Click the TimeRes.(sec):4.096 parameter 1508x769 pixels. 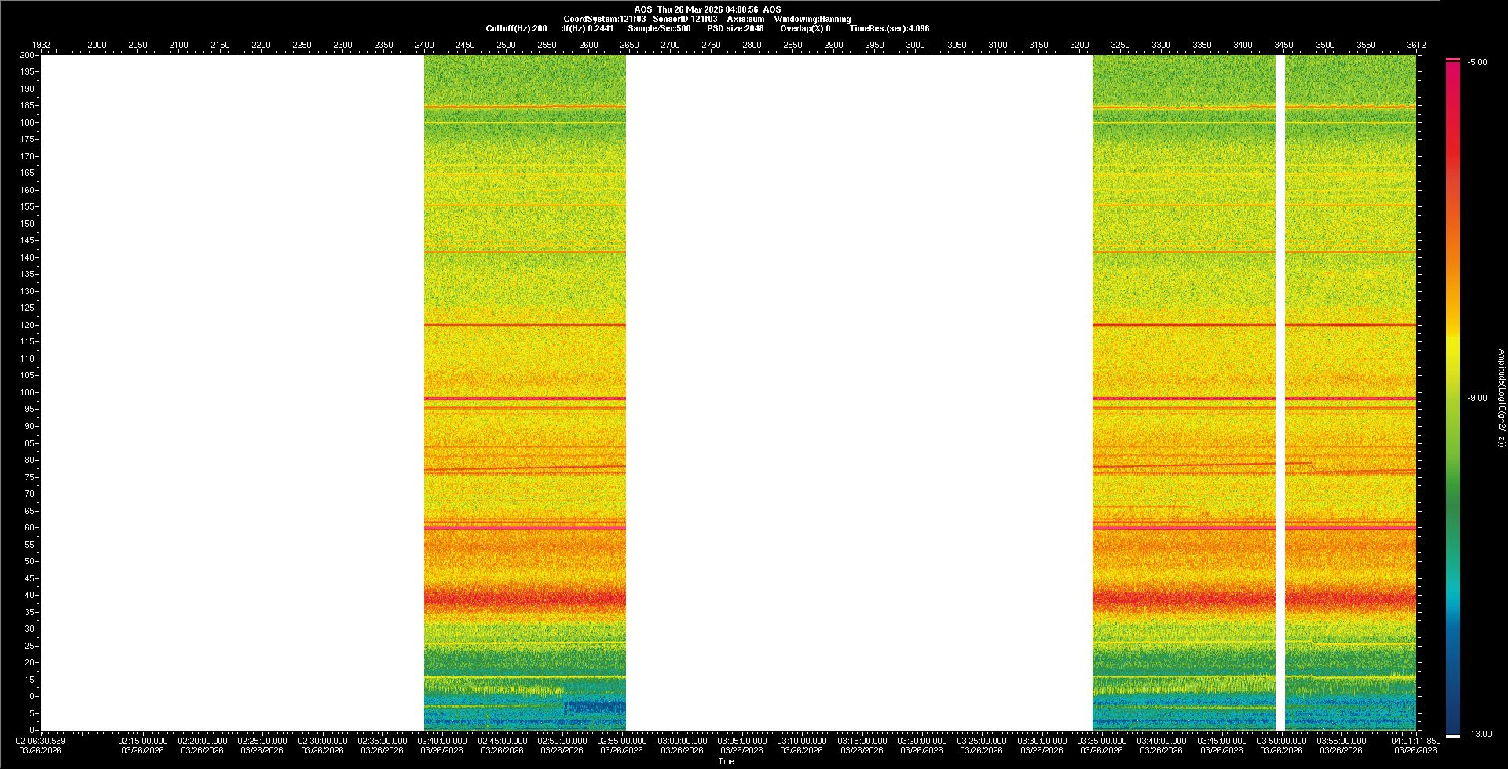pos(889,28)
